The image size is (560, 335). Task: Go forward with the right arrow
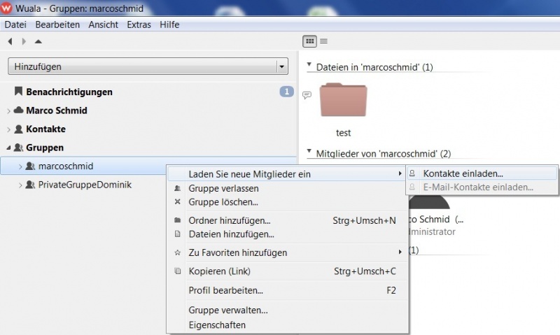(x=24, y=41)
